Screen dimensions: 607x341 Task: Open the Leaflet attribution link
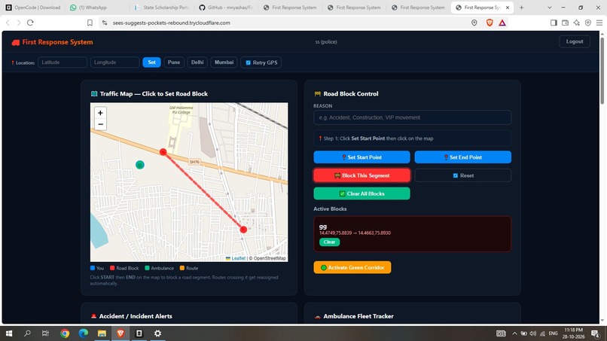point(239,258)
